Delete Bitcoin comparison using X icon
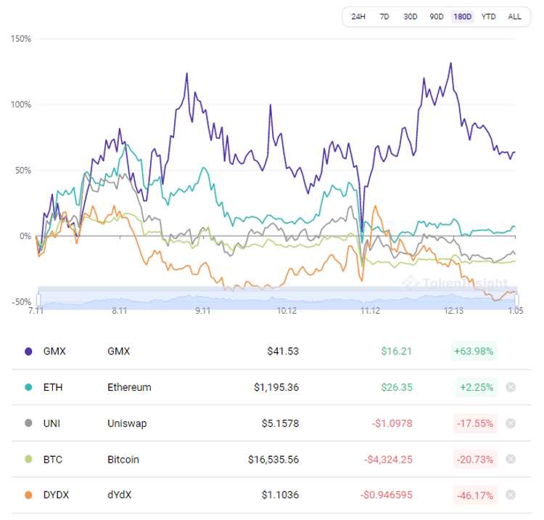The image size is (544, 520). click(x=511, y=459)
